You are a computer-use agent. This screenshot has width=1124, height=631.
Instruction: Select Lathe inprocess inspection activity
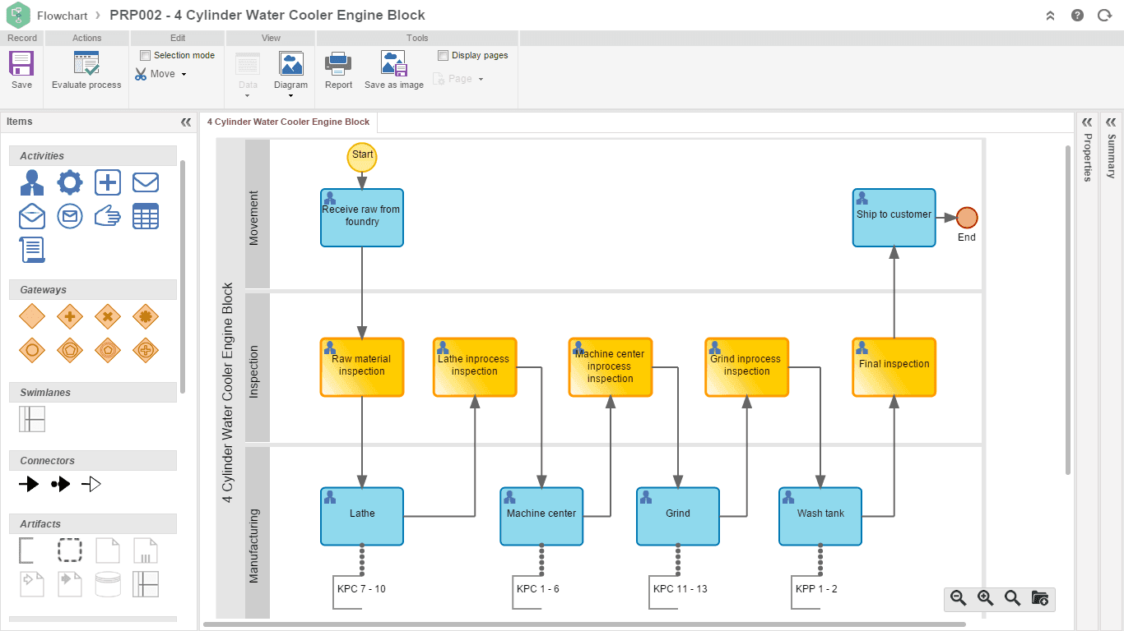point(475,367)
